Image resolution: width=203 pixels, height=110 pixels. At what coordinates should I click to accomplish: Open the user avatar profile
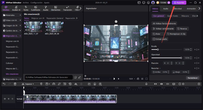pos(153,3)
